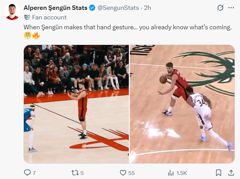Image resolution: width=240 pixels, height=179 pixels.
Task: Open the Alperen Şengün Stats avatar
Action: [12, 12]
